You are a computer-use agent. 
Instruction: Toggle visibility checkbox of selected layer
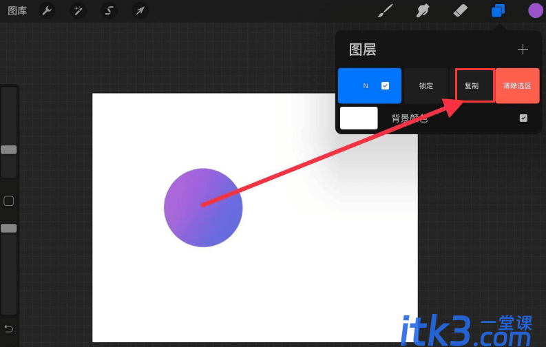coord(385,85)
